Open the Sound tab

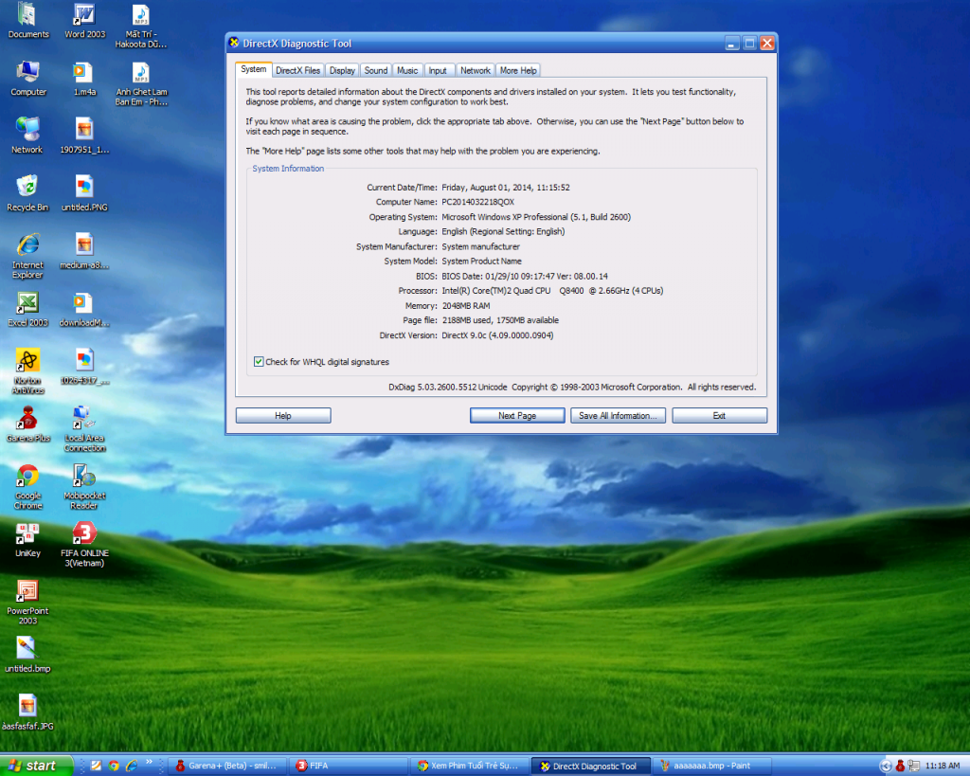point(376,70)
